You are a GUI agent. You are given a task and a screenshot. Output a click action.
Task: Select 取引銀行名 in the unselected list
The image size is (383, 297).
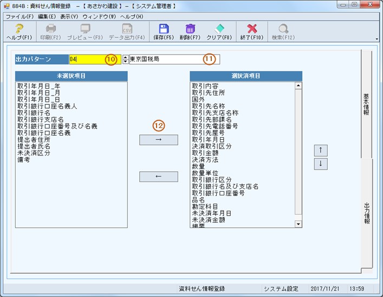tap(33, 112)
